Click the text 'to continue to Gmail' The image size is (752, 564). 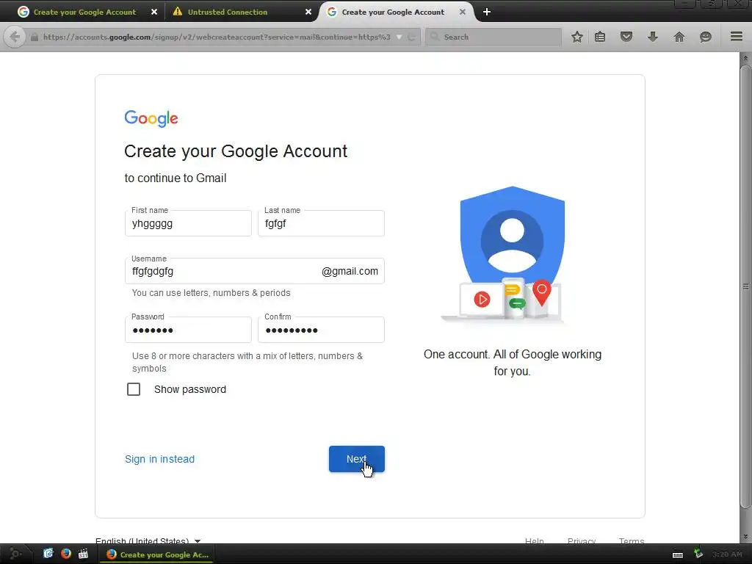(x=176, y=178)
